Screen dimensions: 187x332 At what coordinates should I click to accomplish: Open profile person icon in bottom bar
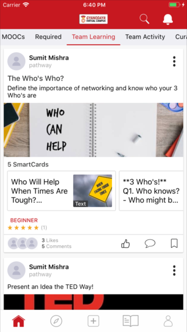click(x=168, y=321)
